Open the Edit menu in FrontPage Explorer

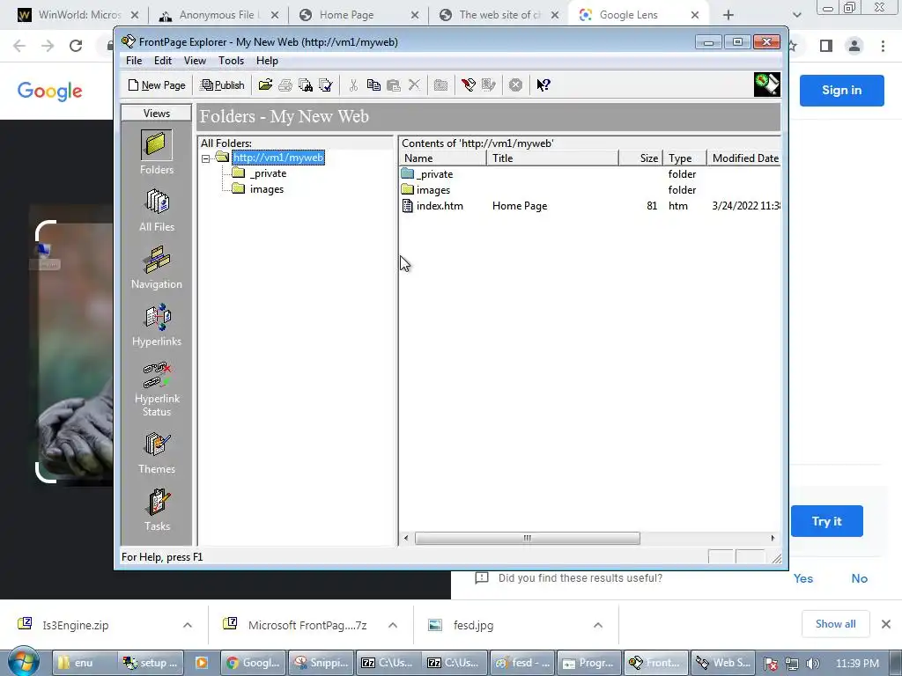[x=163, y=61]
